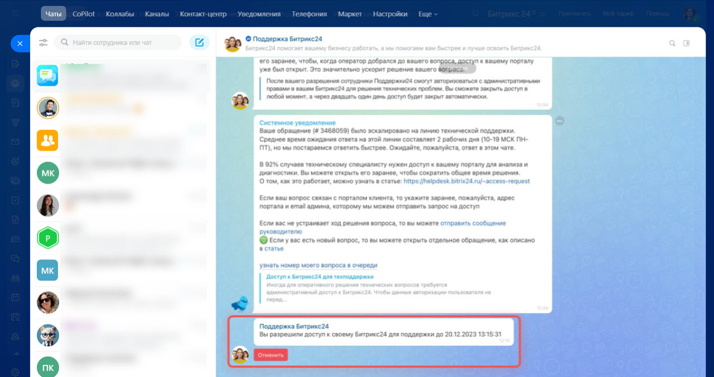Click 'узнать номер моего вопроса в очереди'
This screenshot has height=377, width=714.
pyautogui.click(x=319, y=265)
